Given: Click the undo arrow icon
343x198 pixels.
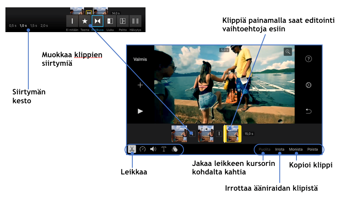Looking at the screenshot, I should (308, 111).
